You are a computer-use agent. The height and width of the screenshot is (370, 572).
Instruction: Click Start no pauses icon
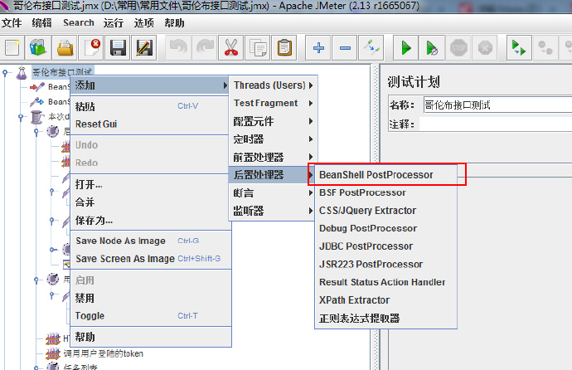(x=432, y=48)
